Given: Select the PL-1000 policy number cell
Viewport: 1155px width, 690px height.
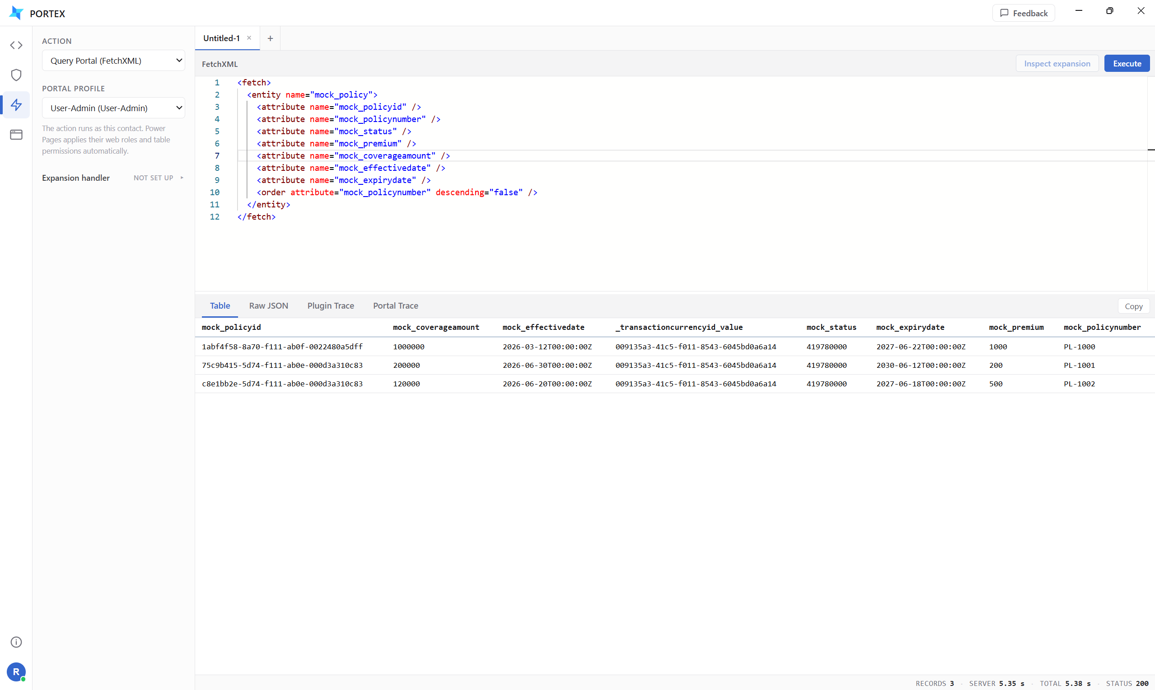Looking at the screenshot, I should point(1079,347).
